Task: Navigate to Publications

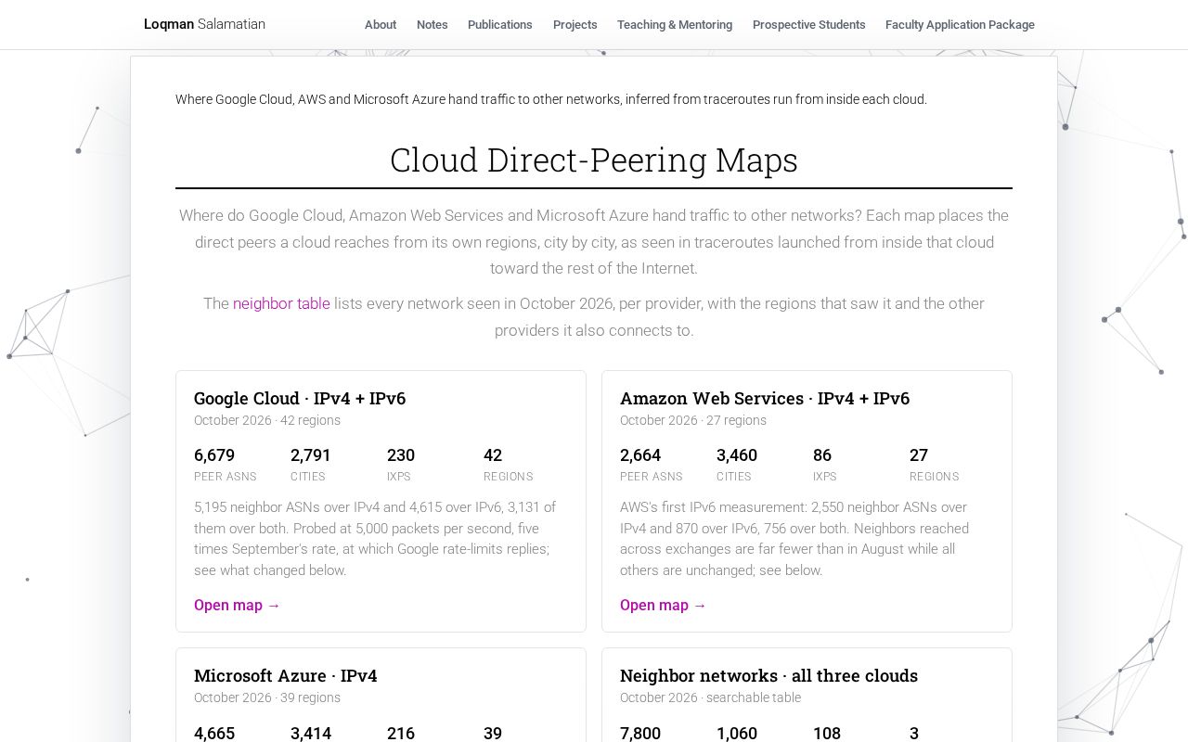Action: 500,25
